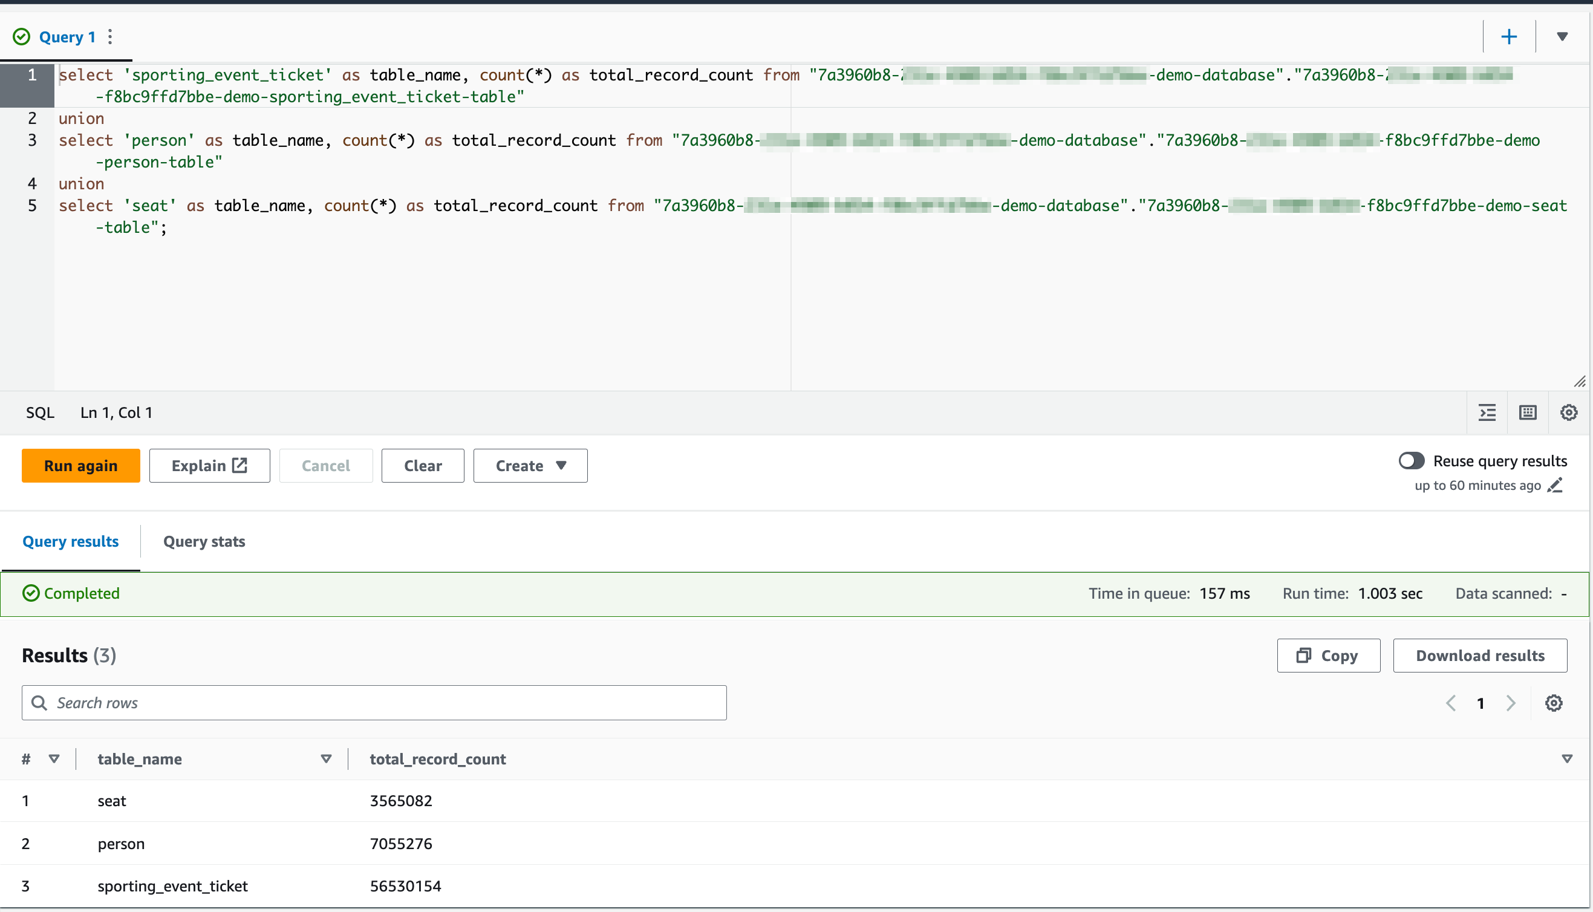Click the magnifier icon in Search rows
1593x912 pixels.
[39, 703]
